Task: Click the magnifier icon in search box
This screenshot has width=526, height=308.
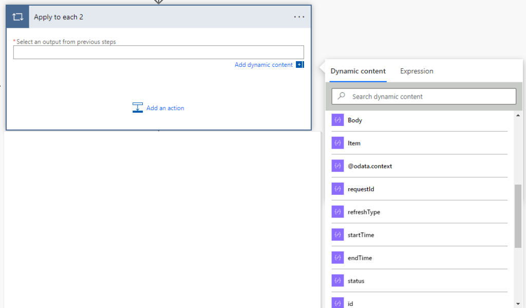Action: pos(342,96)
